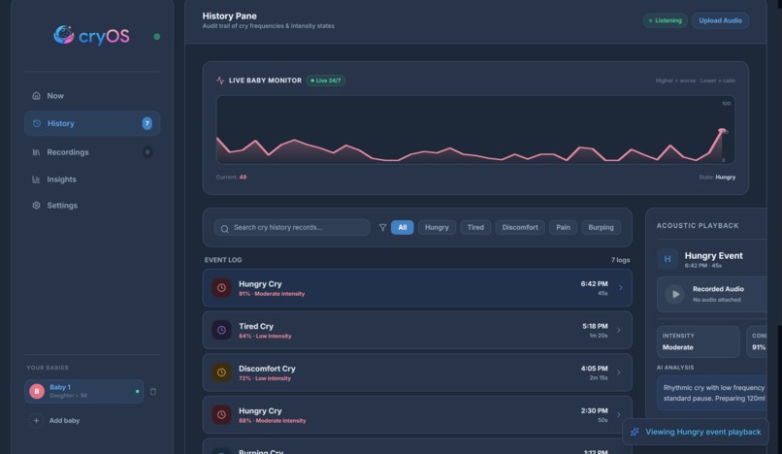Filter the event log by Tired
Screen dimensions: 782x454
click(475, 228)
